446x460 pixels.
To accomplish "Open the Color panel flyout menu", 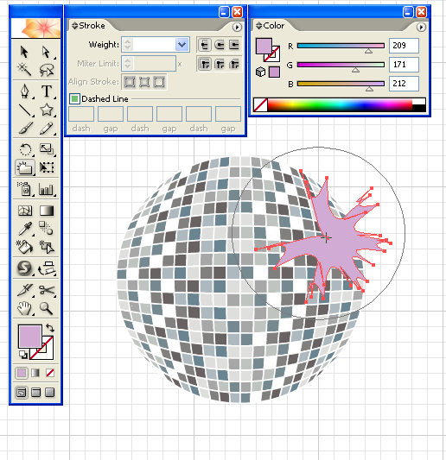I will click(x=421, y=27).
